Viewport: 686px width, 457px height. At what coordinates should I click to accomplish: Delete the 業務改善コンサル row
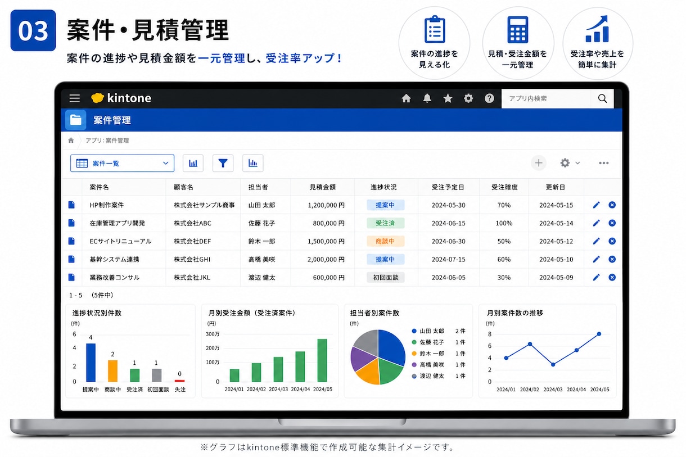pyautogui.click(x=612, y=277)
